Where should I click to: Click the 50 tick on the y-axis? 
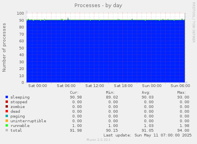[21, 48]
